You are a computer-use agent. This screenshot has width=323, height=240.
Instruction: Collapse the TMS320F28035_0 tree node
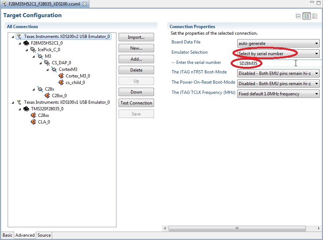(x=20, y=109)
